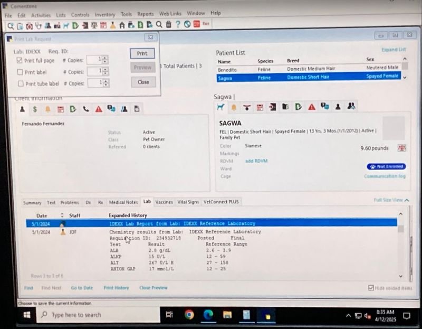The image size is (422, 329).
Task: Click the black magnifying glass toolbar icon
Action: coord(159,25)
